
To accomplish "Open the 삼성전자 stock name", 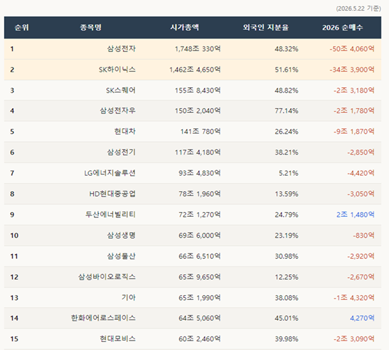I will coord(122,49).
